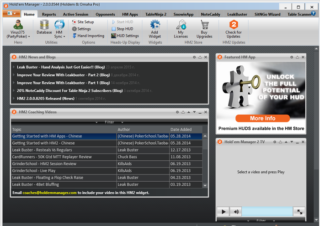320x226 pixels.
Task: Click the main panel scroll down arrow
Action: point(316,220)
